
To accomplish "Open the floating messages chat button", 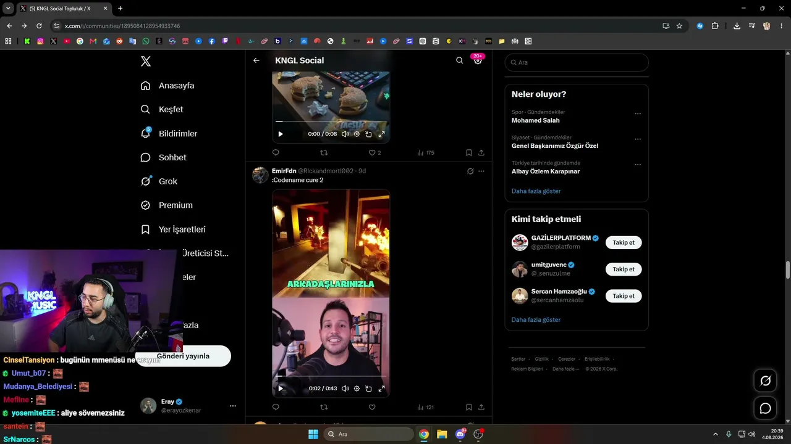I will [x=765, y=408].
